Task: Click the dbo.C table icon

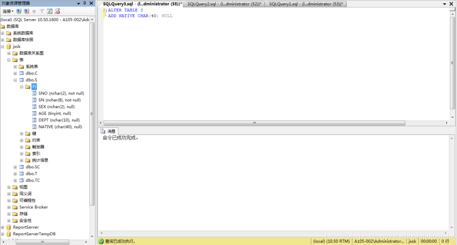Action: pos(21,73)
